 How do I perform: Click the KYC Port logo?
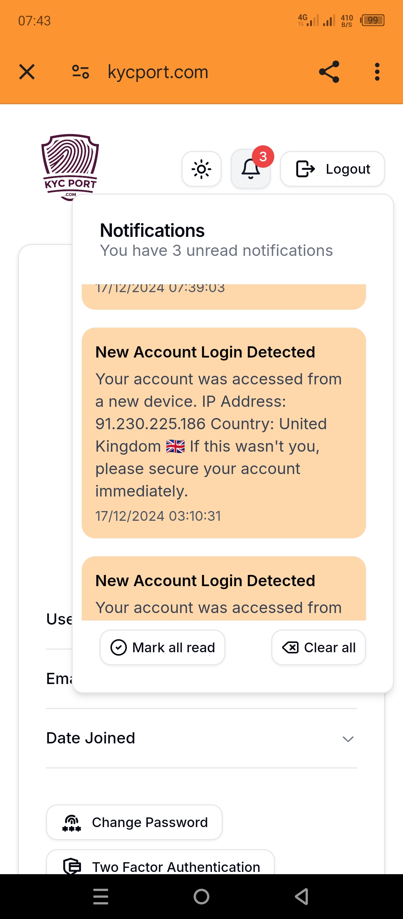point(70,167)
